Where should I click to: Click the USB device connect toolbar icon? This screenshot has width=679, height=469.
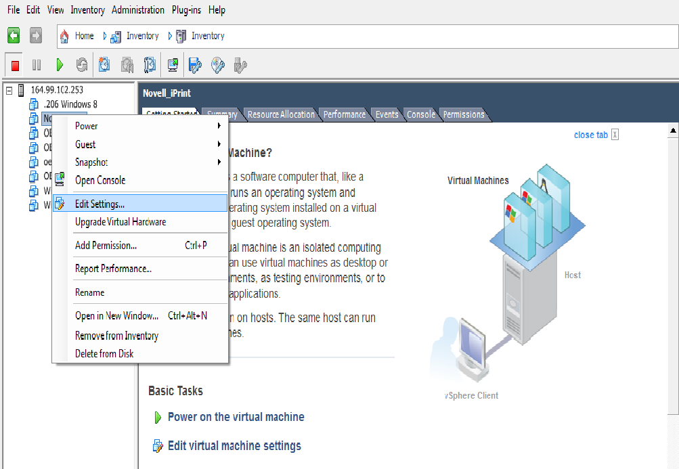pos(240,65)
